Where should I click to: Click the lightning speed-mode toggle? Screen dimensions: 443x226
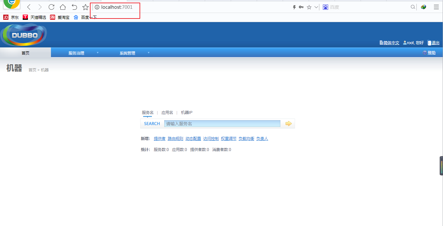[294, 7]
